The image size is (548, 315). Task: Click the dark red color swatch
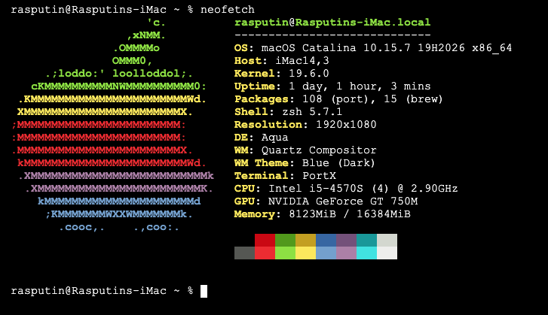tap(265, 241)
